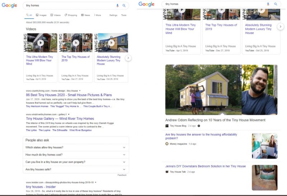Expand 'Can you live in a tiny house on your own property?'

76,162
